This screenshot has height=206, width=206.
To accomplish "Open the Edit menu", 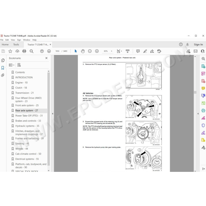I will click(7, 40).
